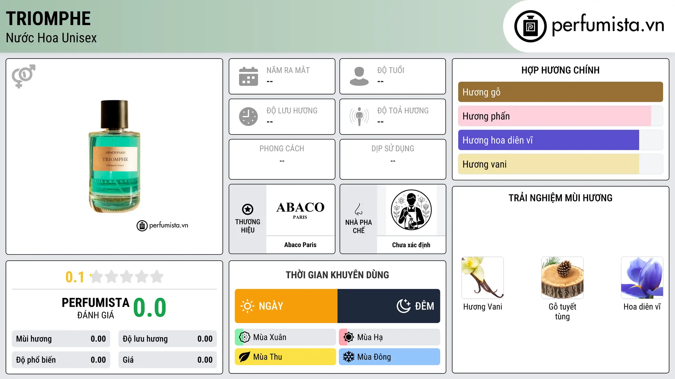Viewport: 675px width, 379px height.
Task: Open the Abaco Paris brand logo
Action: 300,210
